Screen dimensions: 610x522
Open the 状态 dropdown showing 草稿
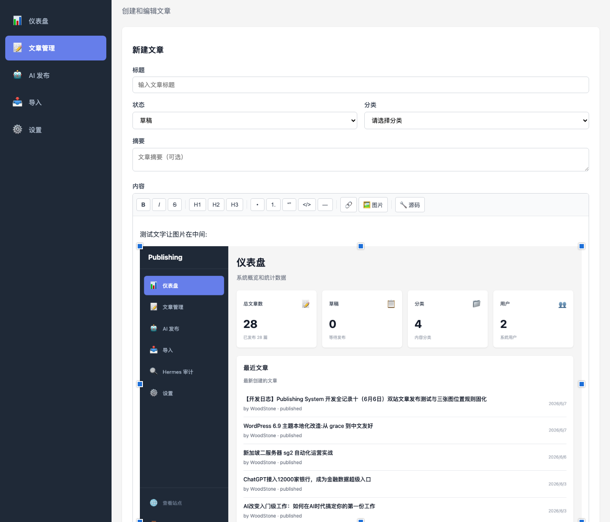coord(245,120)
